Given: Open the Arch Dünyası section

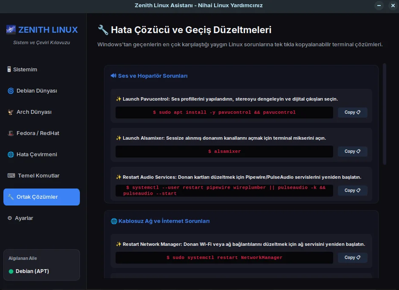Looking at the screenshot, I should [42, 112].
